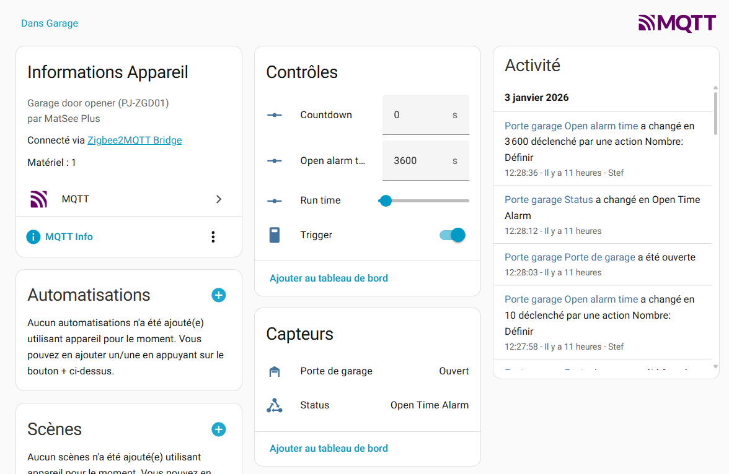Open the Porte garage Status activity entry

(549, 200)
